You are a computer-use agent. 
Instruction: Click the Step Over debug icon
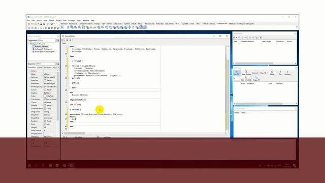tap(55, 28)
